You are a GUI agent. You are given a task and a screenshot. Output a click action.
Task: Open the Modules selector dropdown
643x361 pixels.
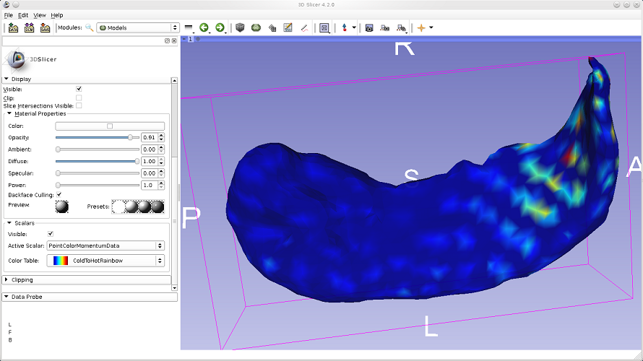coord(138,28)
